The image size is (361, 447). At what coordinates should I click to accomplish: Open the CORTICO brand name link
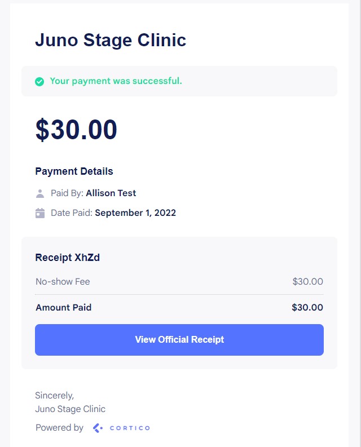click(x=129, y=428)
